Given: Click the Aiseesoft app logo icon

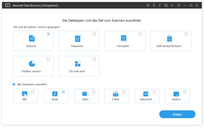Looking at the screenshot, I should [7, 5].
